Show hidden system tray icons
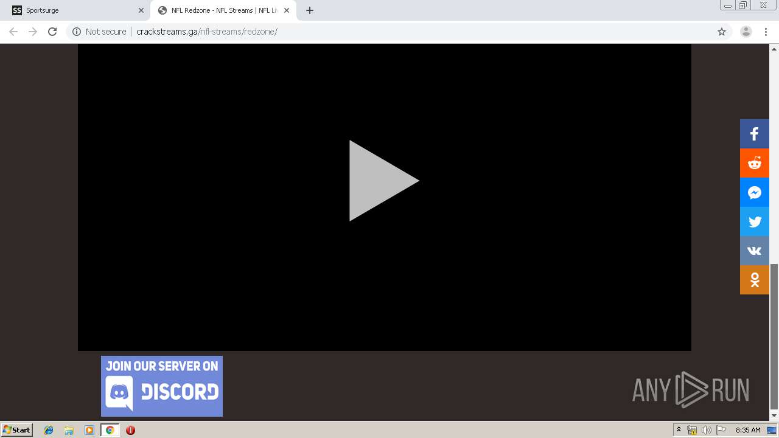Viewport: 779px width, 438px height. click(x=679, y=430)
